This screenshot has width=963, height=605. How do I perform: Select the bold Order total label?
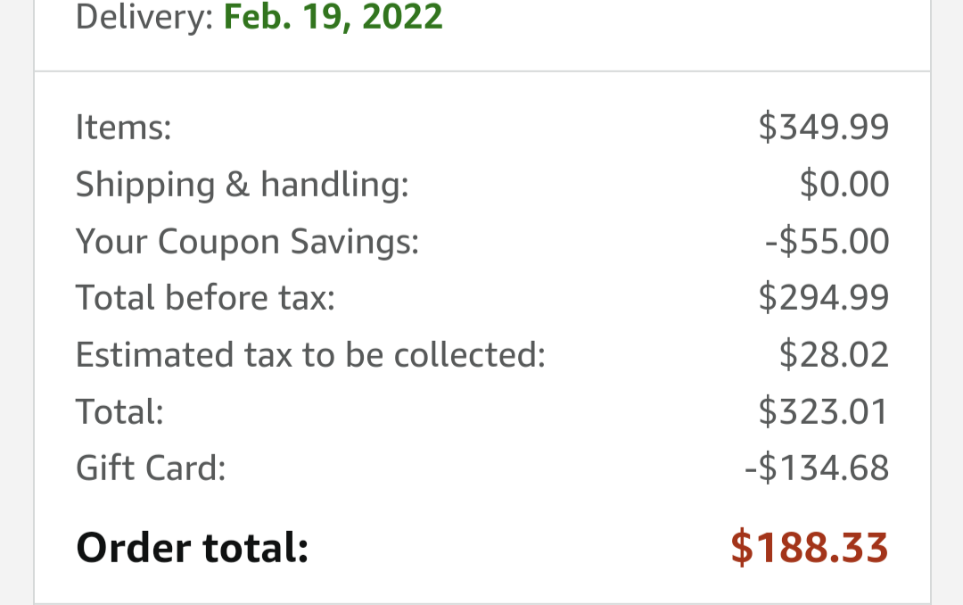click(193, 547)
